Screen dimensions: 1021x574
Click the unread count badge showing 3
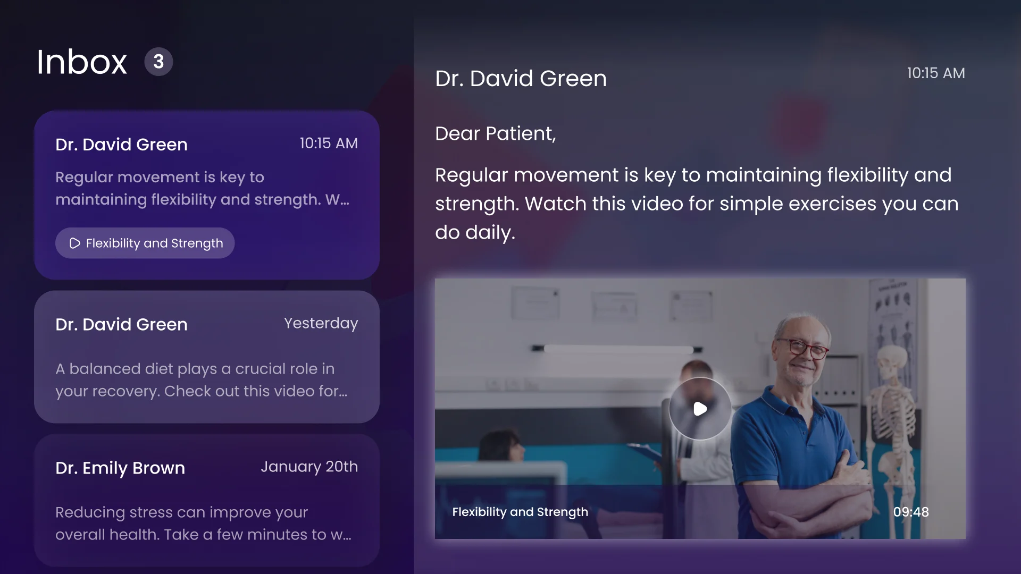[x=158, y=62]
